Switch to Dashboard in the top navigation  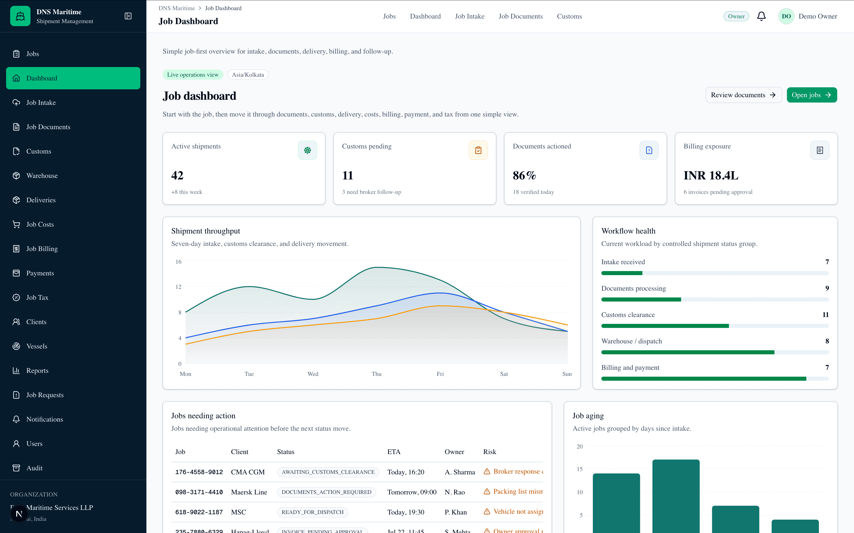tap(425, 16)
